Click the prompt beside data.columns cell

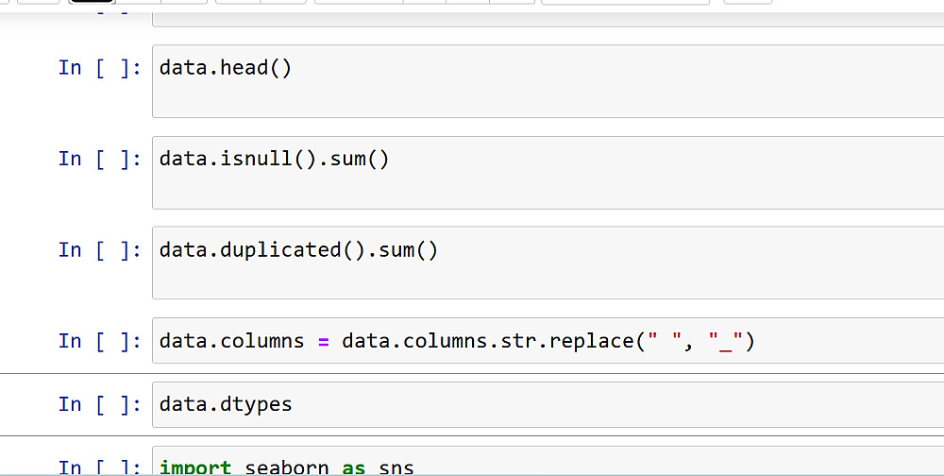(99, 341)
